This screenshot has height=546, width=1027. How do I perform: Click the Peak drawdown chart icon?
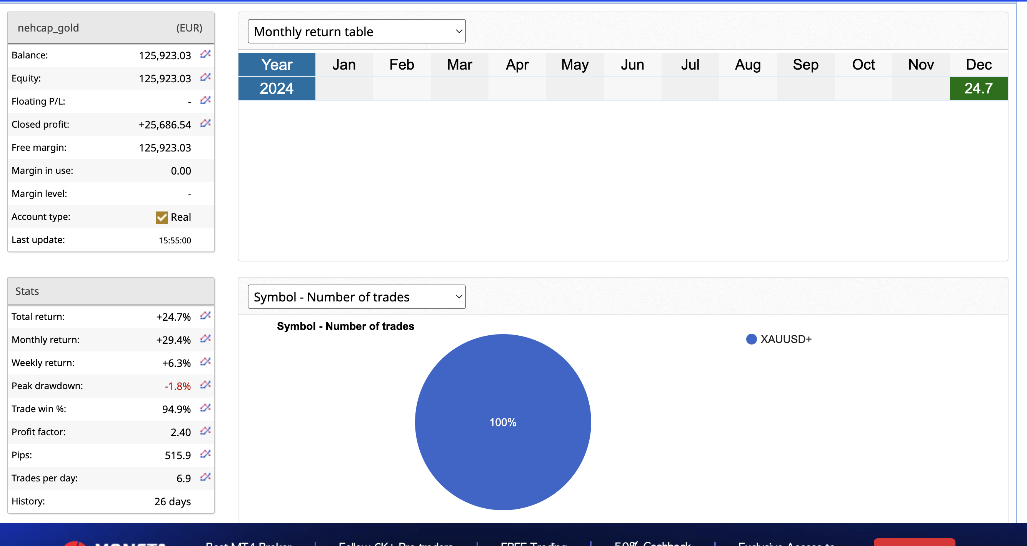[x=205, y=385]
